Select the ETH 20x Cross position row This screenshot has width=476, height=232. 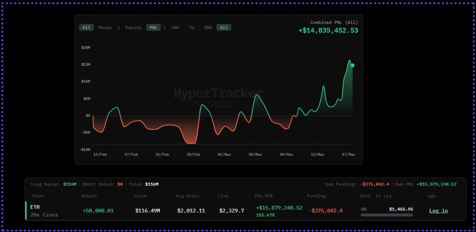pyautogui.click(x=44, y=211)
